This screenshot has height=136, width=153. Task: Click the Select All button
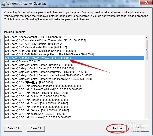pos(13,128)
